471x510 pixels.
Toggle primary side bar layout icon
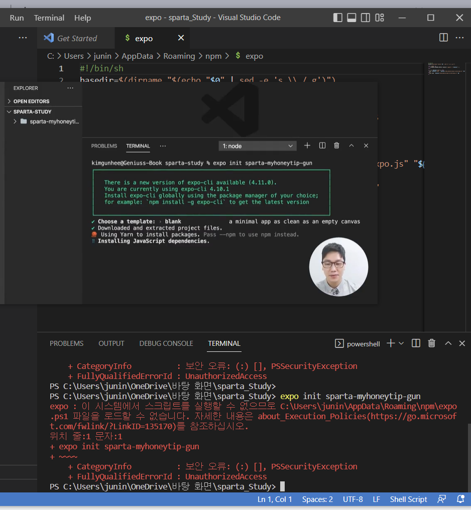point(337,18)
